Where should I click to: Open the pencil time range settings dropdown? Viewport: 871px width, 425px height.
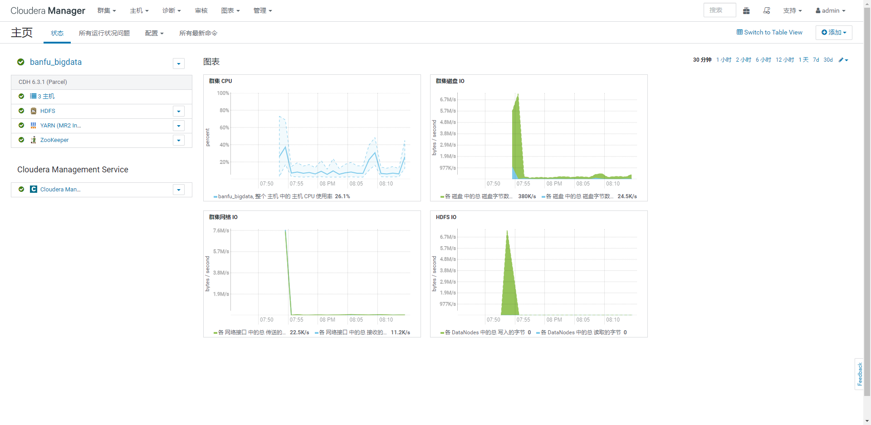(843, 60)
